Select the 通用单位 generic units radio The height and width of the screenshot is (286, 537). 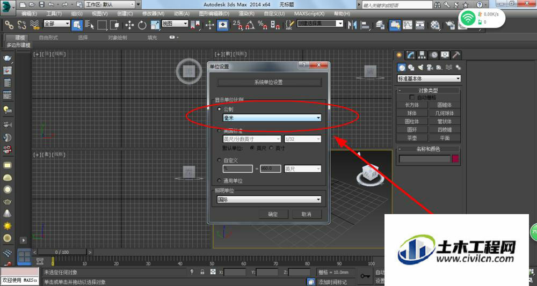(x=219, y=180)
